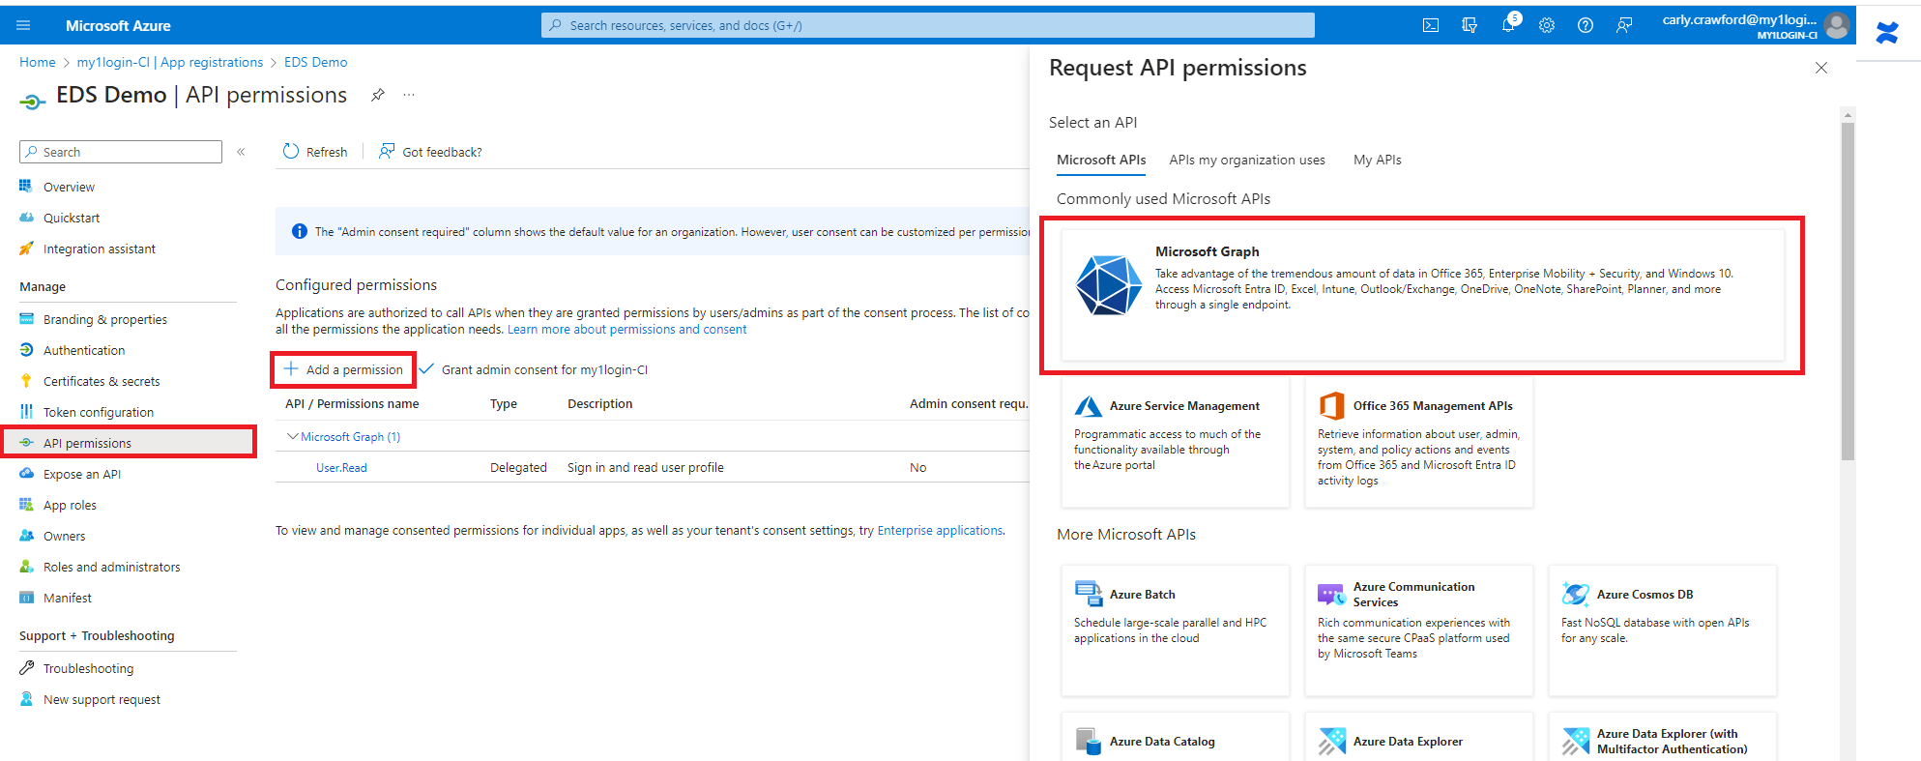Click the Microsoft Graph logo icon

1109,285
